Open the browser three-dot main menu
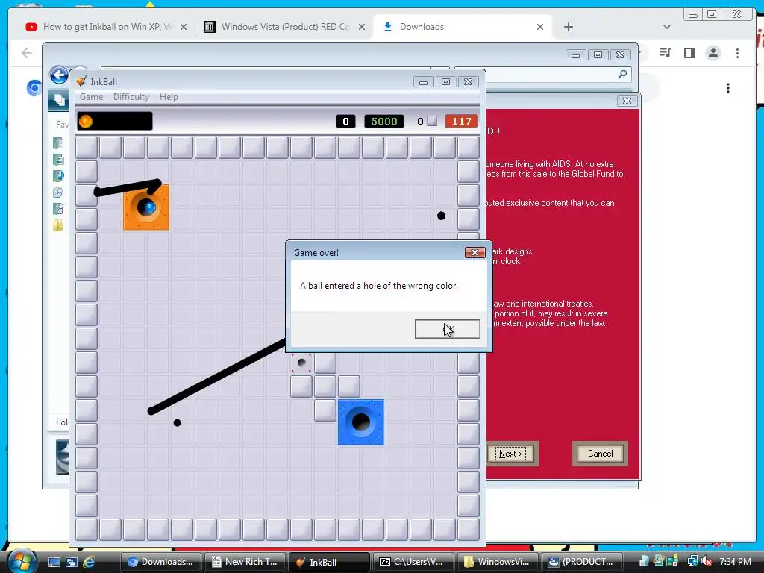Screen dimensions: 764x573 [737, 53]
